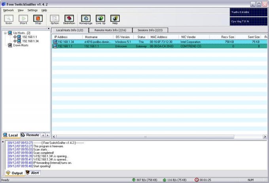Select 192.168.1.34 in the host tree
The width and height of the screenshot is (269, 183).
[30, 41]
